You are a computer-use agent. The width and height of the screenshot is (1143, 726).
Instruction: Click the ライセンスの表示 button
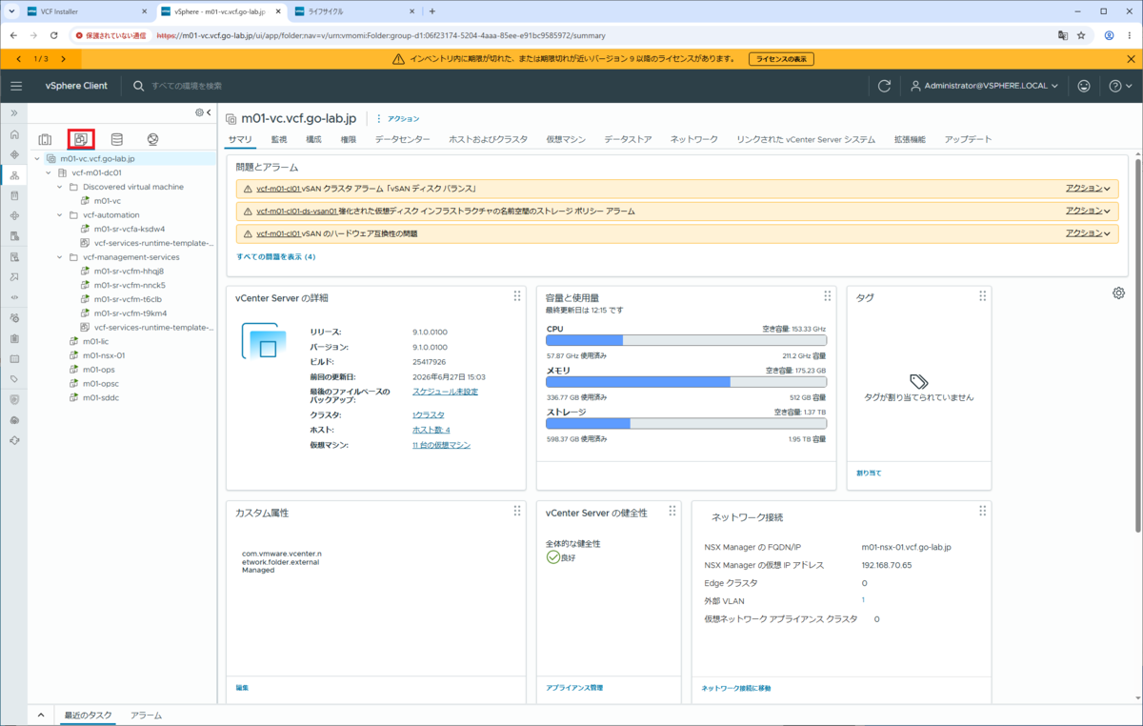pyautogui.click(x=782, y=59)
